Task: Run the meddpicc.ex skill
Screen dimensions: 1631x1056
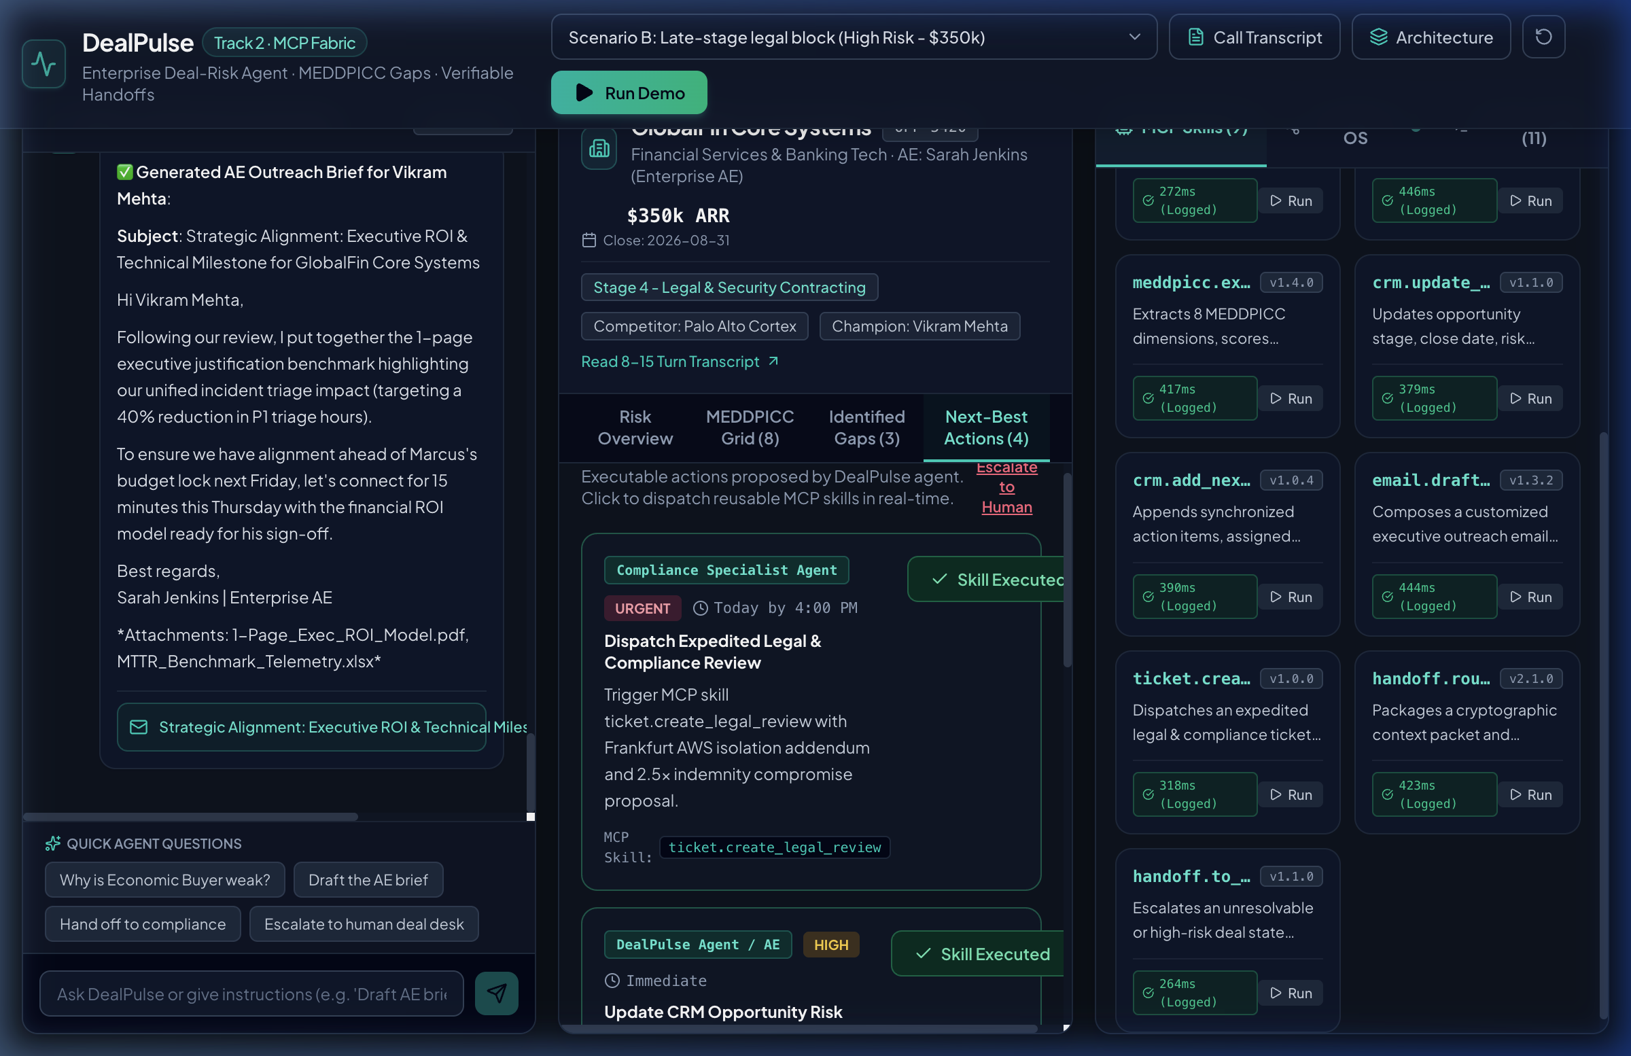Action: (1291, 398)
